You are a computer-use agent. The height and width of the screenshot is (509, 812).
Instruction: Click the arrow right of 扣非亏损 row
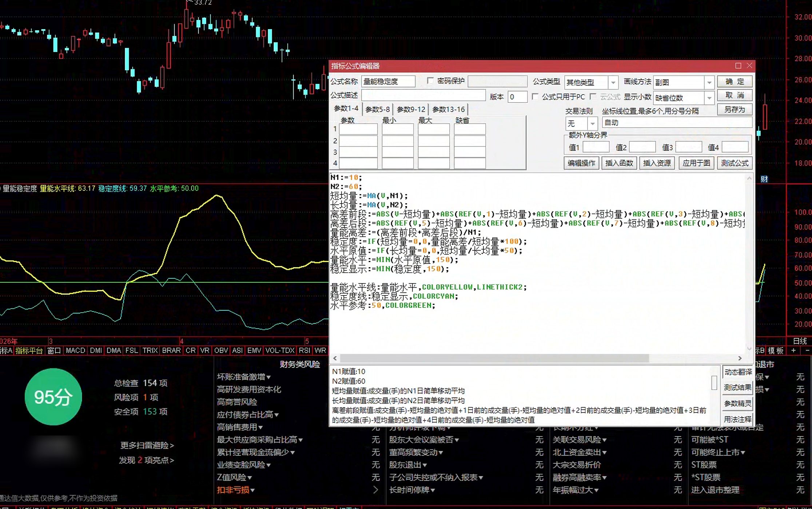click(376, 490)
